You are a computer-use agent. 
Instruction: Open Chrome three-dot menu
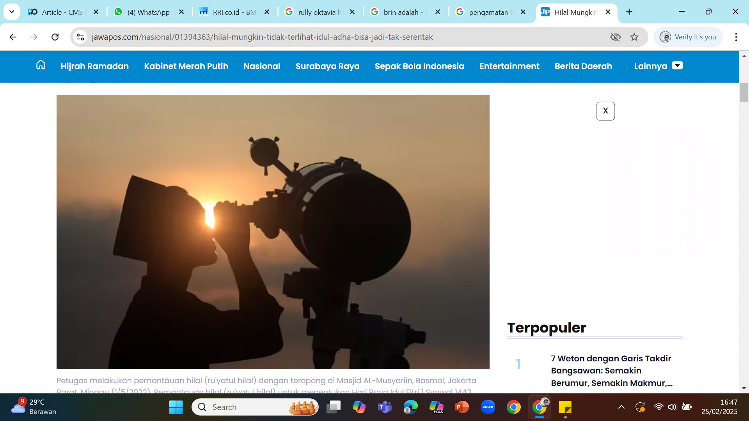736,37
